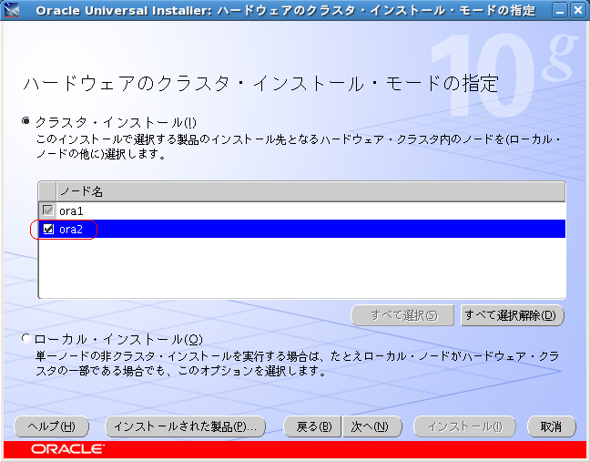The image size is (590, 462).
Task: Click the installer icon in title bar
Action: pos(11,10)
